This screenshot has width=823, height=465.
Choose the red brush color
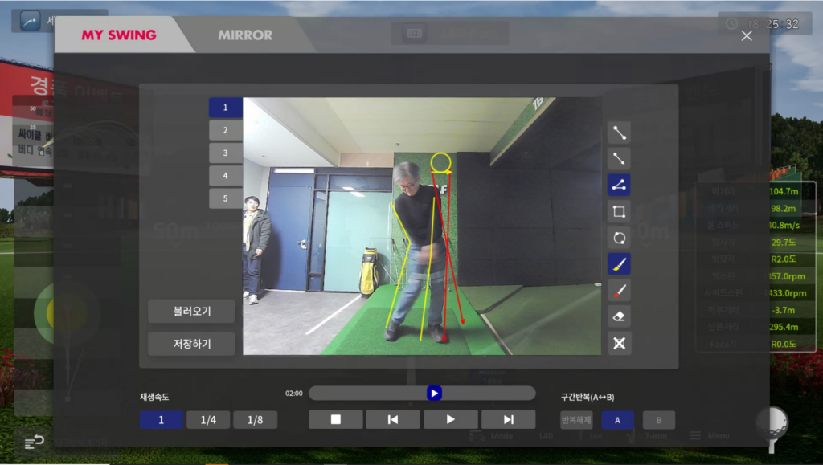pyautogui.click(x=619, y=291)
